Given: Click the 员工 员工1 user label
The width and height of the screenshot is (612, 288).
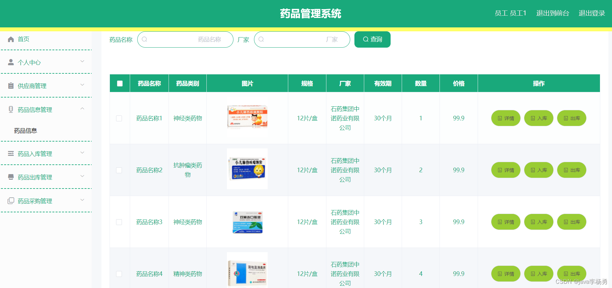Looking at the screenshot, I should point(510,13).
